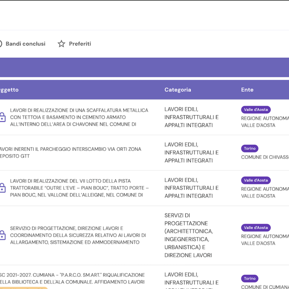The height and width of the screenshot is (289, 289).
Task: Switch to the Bandi conclusi tab
Action: click(25, 44)
